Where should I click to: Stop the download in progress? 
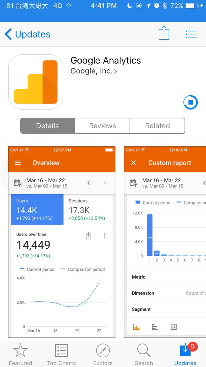coord(191,102)
